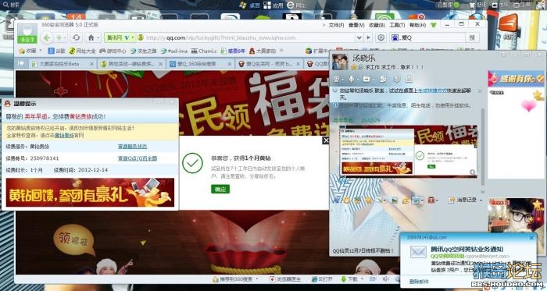This screenshot has width=547, height=291.
Task: Open the send file icon dropdown arrow
Action: (373, 80)
